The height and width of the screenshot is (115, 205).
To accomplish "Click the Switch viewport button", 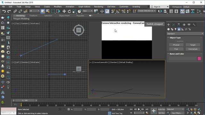I will (x=154, y=24).
